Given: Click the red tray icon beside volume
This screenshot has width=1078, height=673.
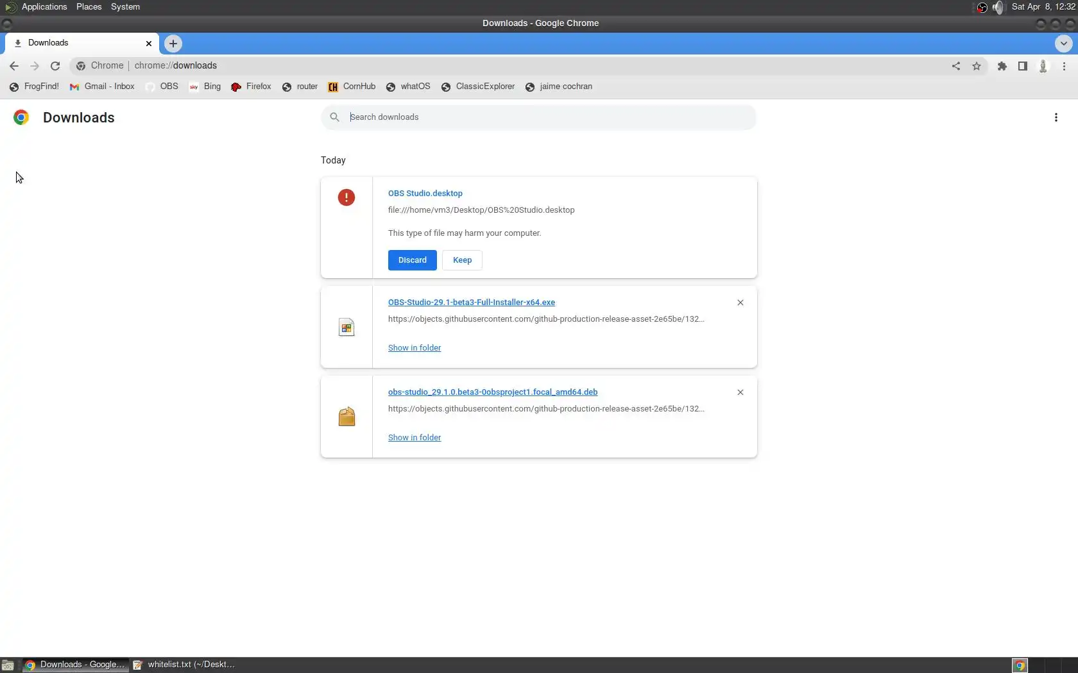Looking at the screenshot, I should (982, 7).
